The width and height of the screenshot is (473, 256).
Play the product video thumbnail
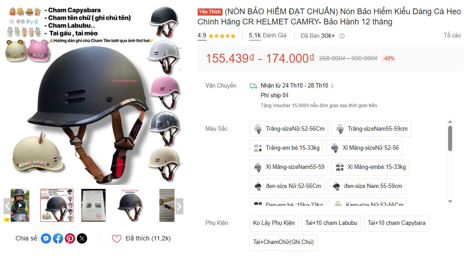pyautogui.click(x=20, y=205)
